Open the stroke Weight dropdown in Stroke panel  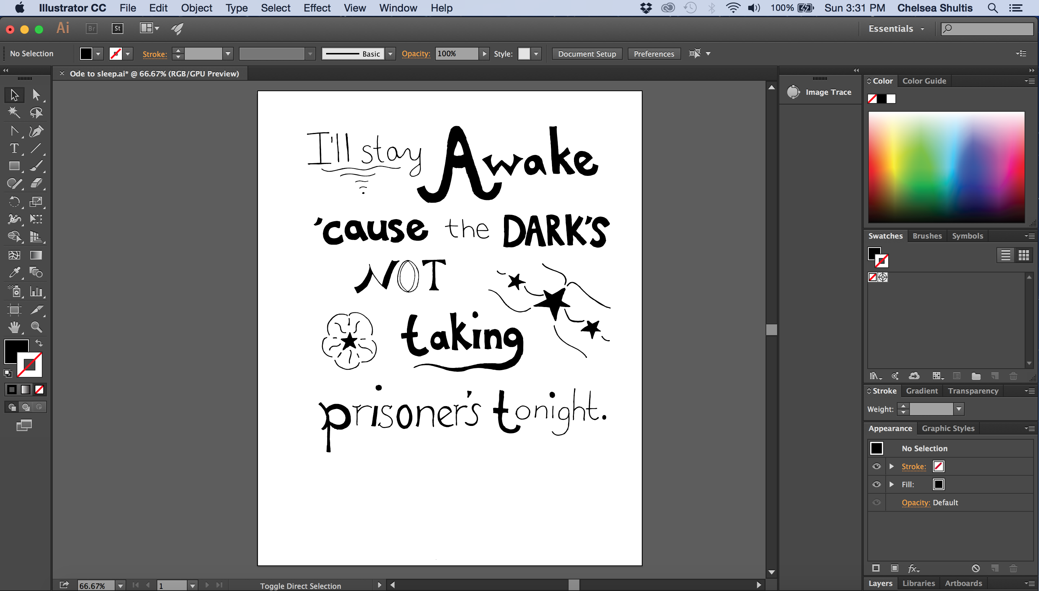pyautogui.click(x=959, y=409)
